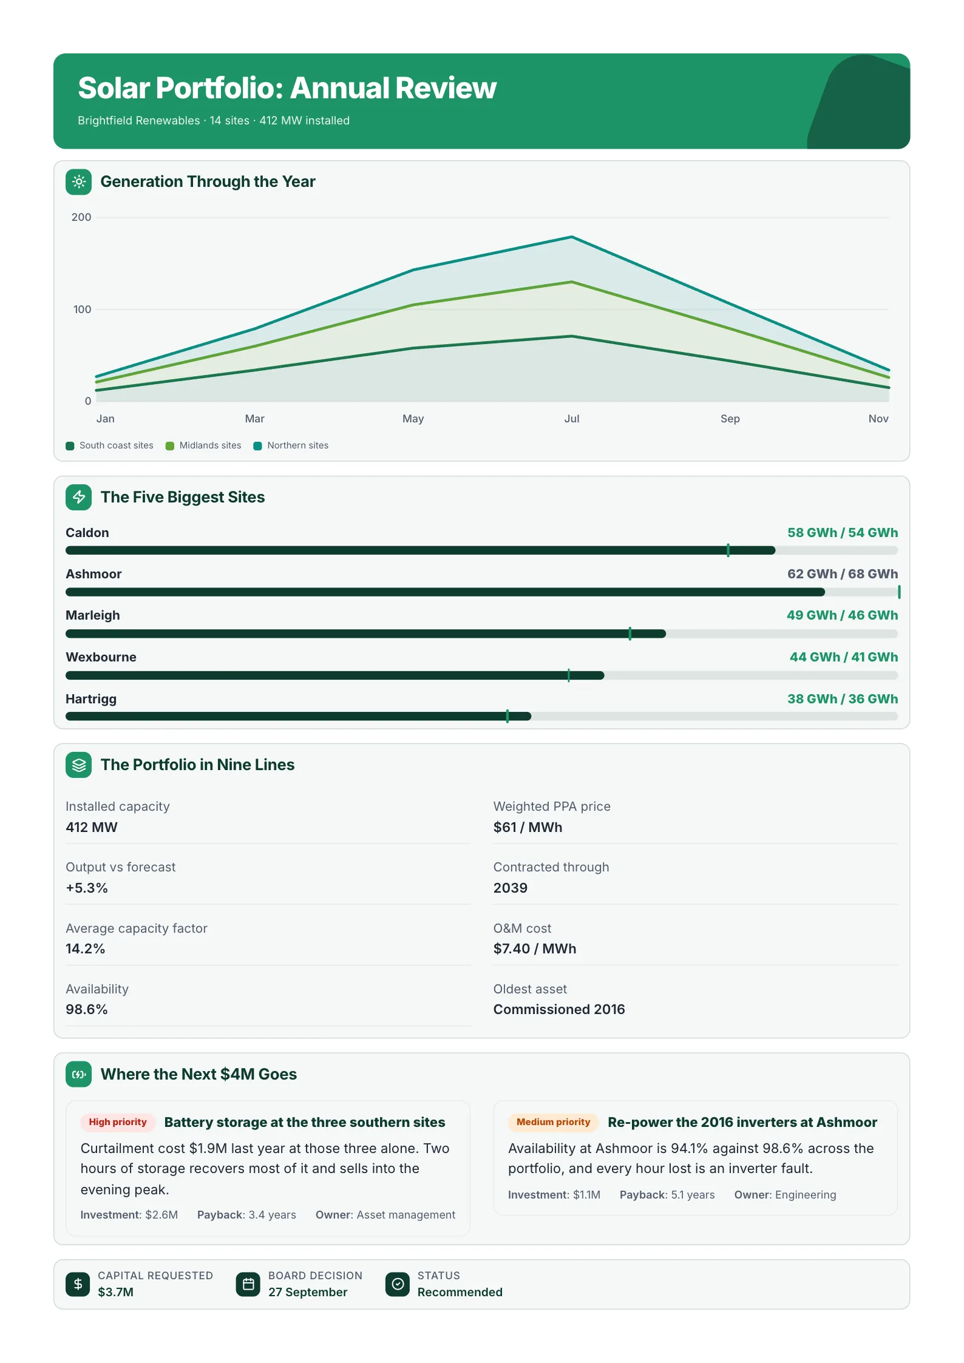Image resolution: width=964 pixels, height=1363 pixels.
Task: Select the "$3.7M" capital requested amount
Action: pyautogui.click(x=116, y=1292)
